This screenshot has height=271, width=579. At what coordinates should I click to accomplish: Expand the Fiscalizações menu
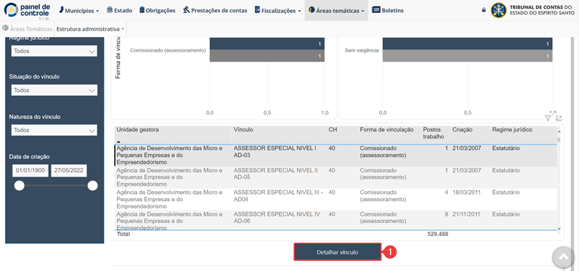278,11
